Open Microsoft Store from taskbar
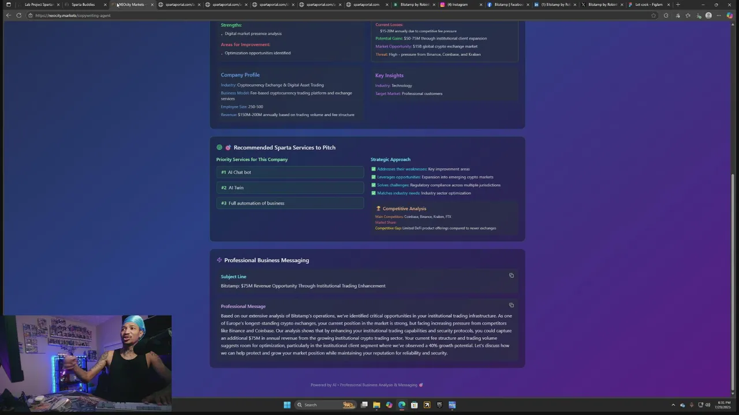 [x=415, y=405]
